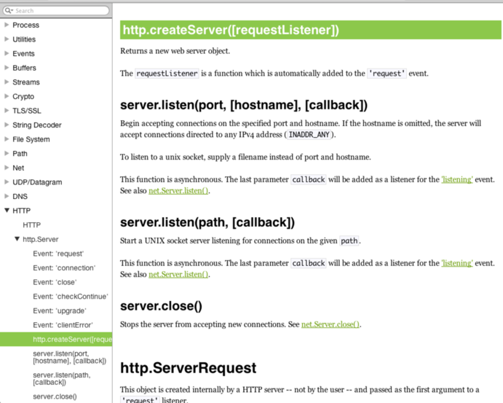Image resolution: width=503 pixels, height=403 pixels.
Task: Expand the Process section
Action: 7,25
